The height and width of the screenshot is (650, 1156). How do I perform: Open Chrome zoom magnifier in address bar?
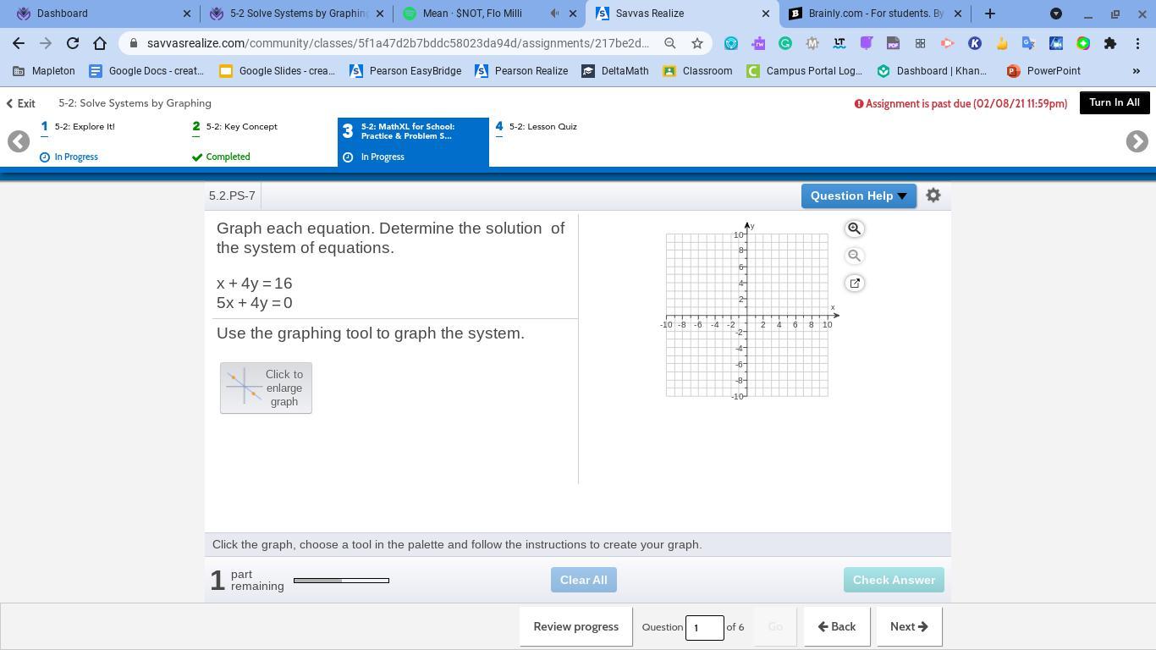tap(670, 43)
